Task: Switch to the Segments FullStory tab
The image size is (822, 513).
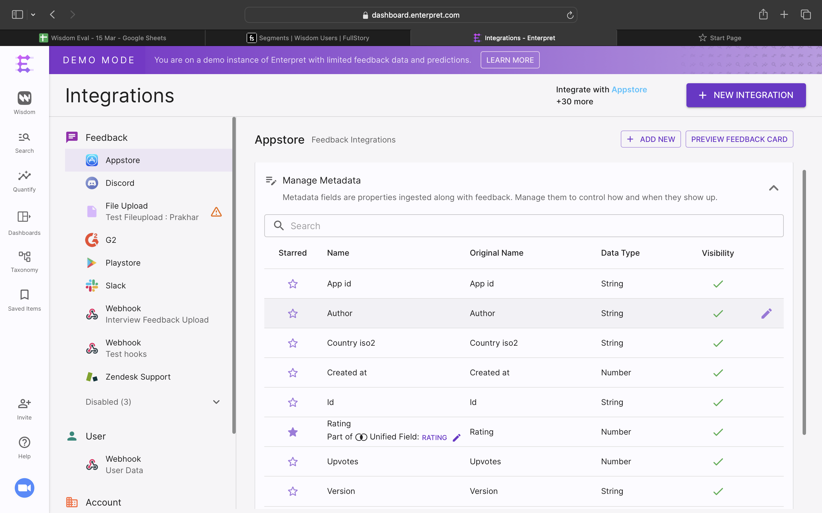Action: [x=308, y=38]
